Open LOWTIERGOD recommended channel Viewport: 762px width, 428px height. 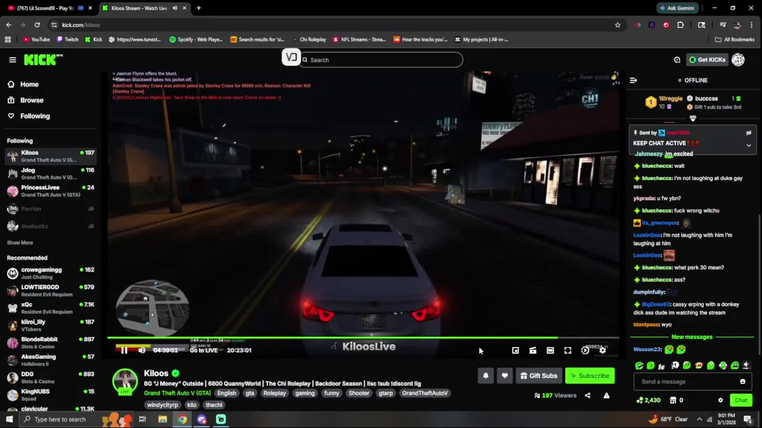51,290
